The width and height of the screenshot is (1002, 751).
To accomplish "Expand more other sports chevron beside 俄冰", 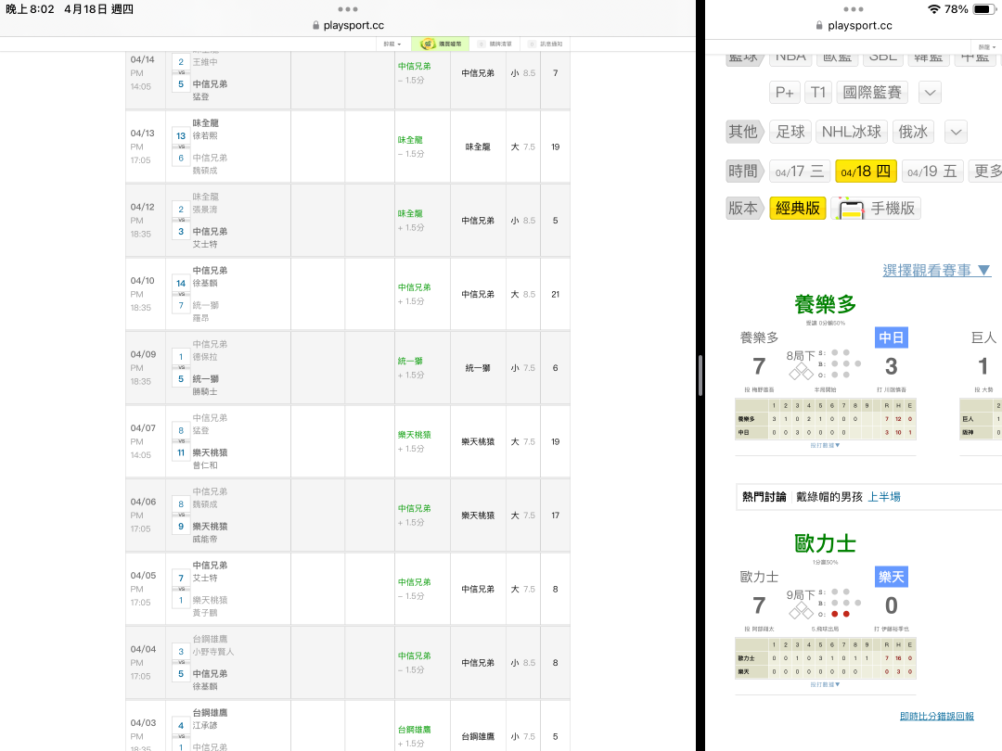I will [x=956, y=133].
